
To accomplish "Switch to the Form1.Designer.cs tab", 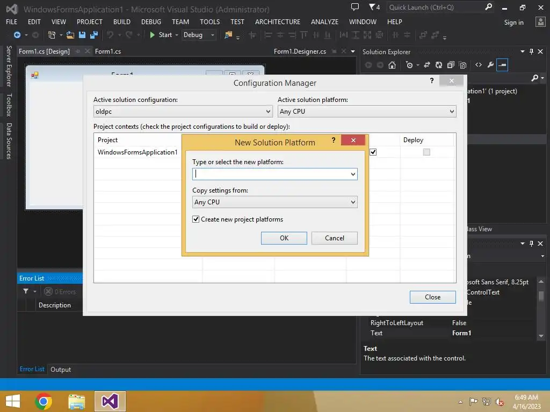I will pyautogui.click(x=300, y=51).
